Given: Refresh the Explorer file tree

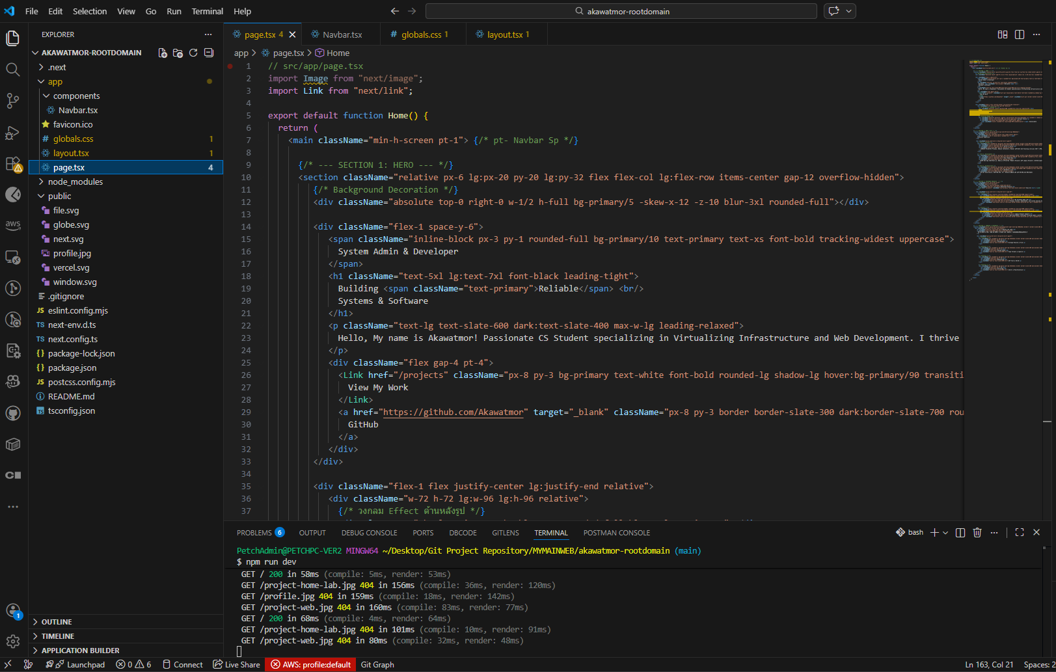Looking at the screenshot, I should pos(193,53).
